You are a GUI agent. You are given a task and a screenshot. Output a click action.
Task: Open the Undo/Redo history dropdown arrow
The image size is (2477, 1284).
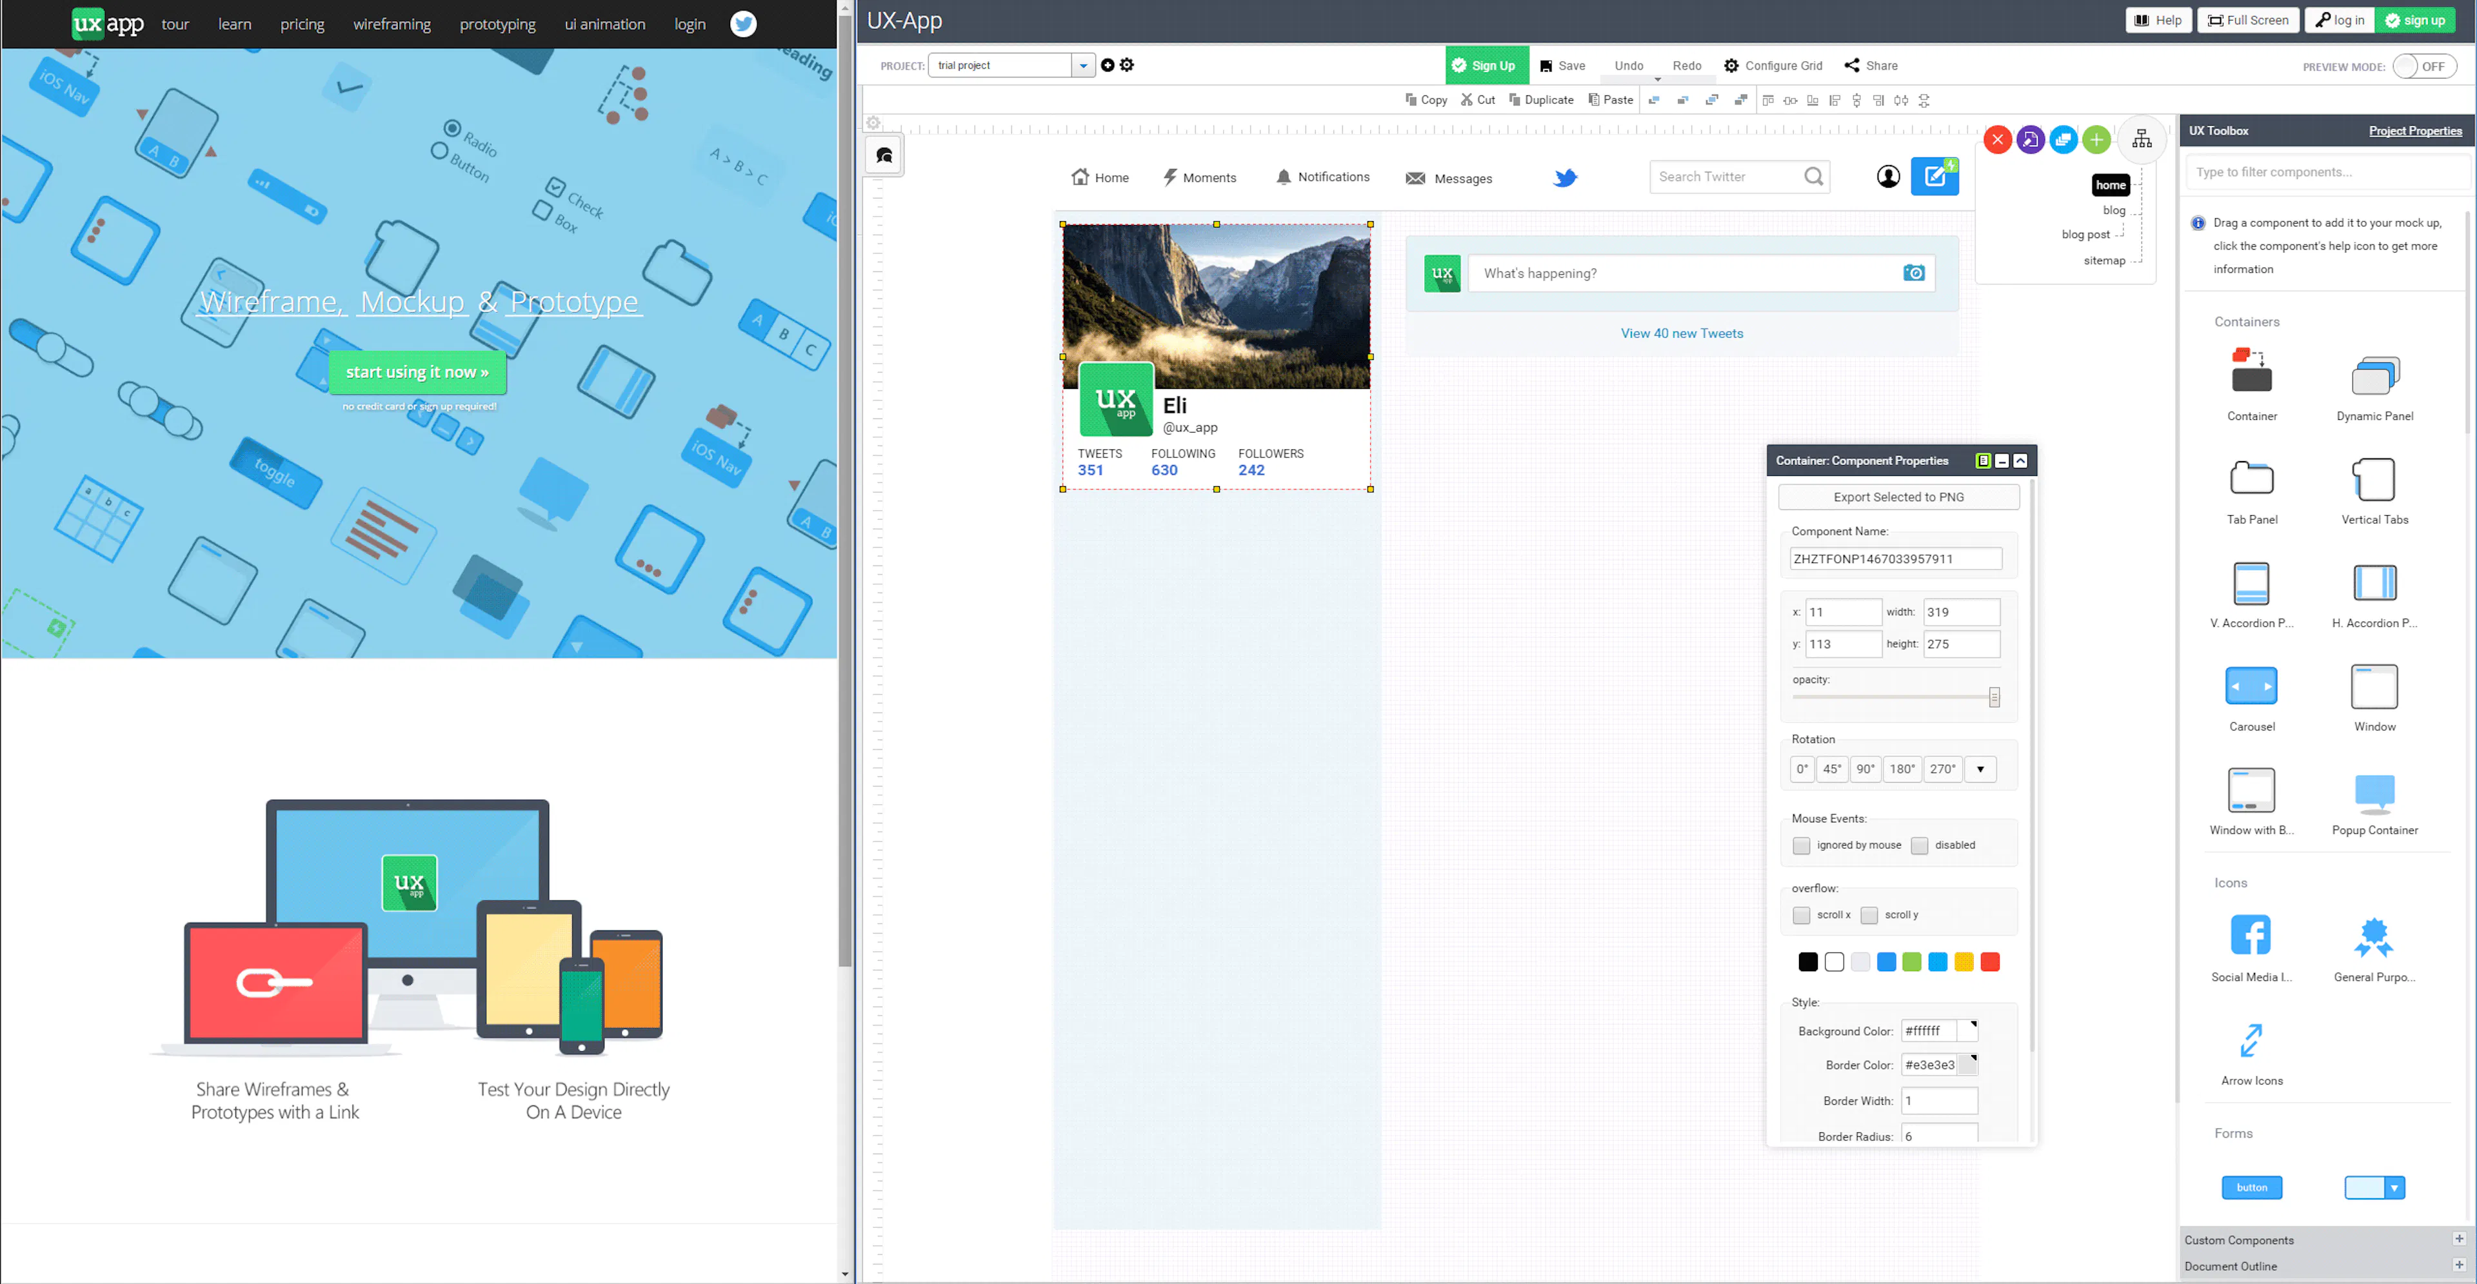tap(1658, 79)
